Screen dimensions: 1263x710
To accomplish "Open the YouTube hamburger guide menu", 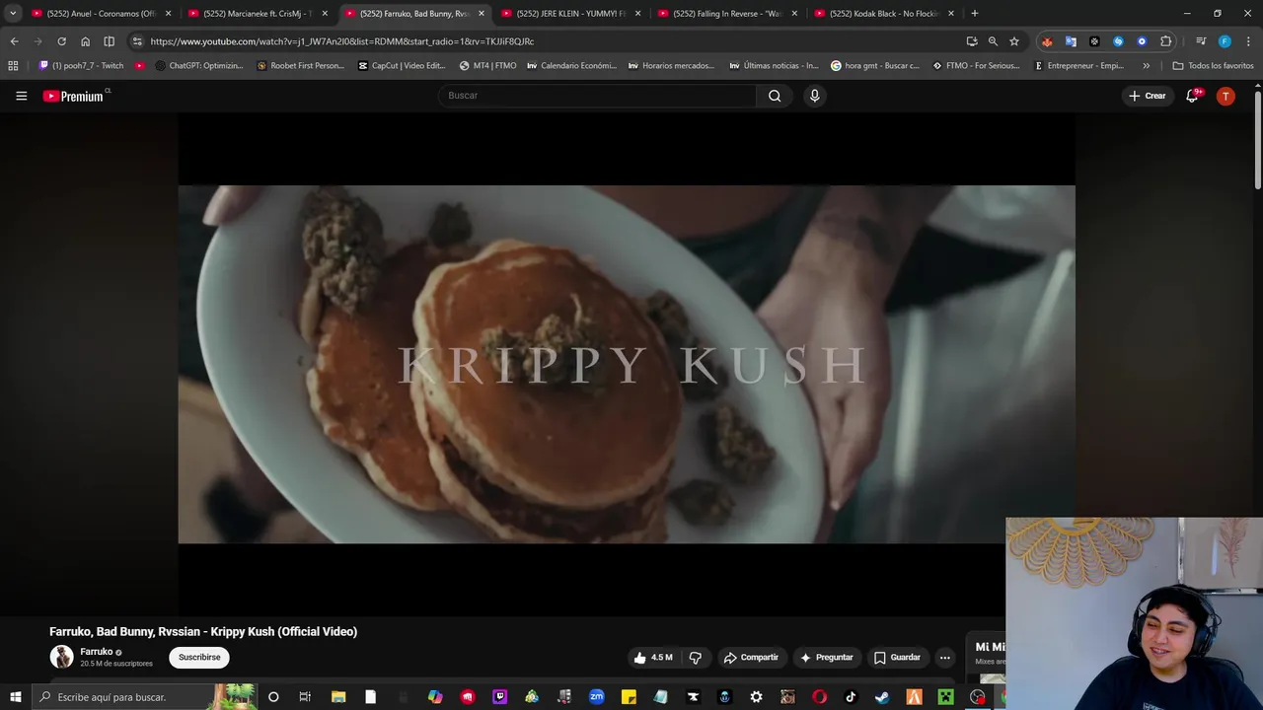I will tap(21, 96).
